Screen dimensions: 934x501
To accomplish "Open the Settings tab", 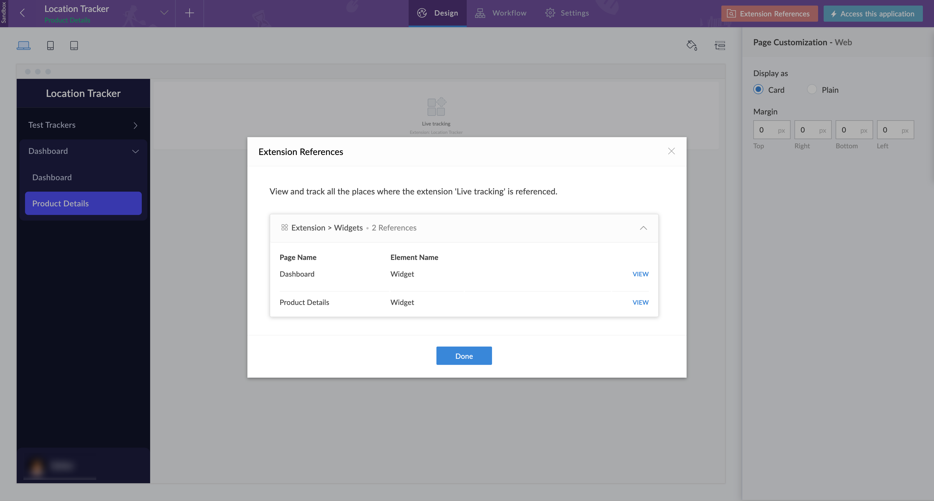I will pyautogui.click(x=567, y=13).
